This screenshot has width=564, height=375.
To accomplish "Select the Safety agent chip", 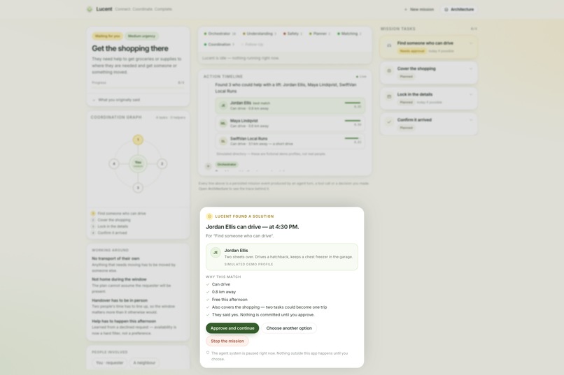I will tap(292, 34).
